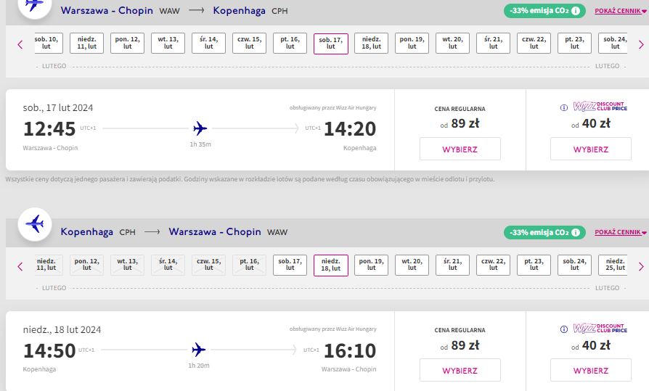The image size is (649, 391).
Task: Click the 1h 20m flight duration
Action: [199, 366]
